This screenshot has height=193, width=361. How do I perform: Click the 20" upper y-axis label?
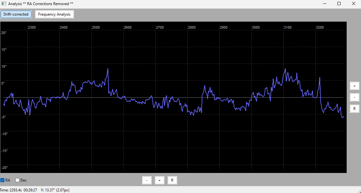(x=4, y=33)
